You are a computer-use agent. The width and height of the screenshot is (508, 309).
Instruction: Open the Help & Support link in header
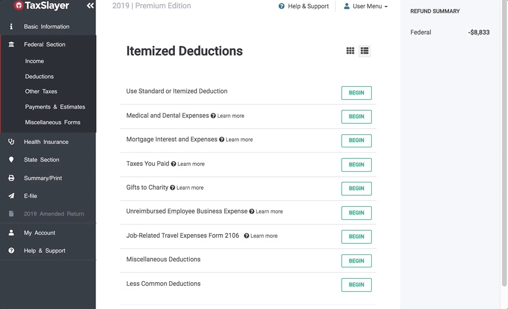coord(303,7)
